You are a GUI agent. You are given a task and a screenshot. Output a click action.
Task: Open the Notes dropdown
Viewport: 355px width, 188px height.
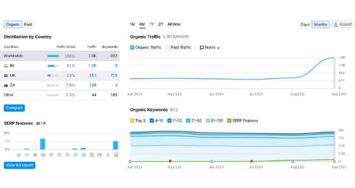[x=210, y=47]
